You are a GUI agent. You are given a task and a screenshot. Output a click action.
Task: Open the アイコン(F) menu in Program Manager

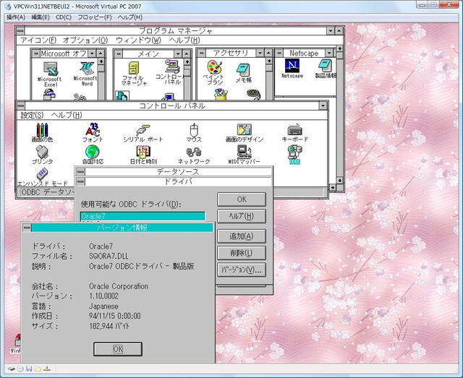click(38, 40)
